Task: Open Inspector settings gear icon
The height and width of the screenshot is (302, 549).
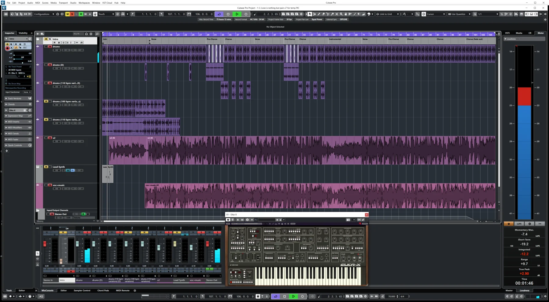Action: tap(7, 151)
